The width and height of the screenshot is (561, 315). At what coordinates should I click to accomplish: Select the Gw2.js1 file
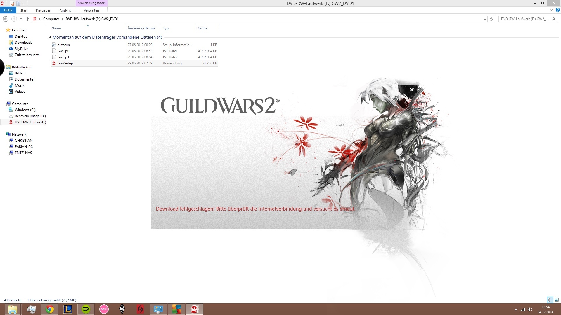[x=134, y=57]
